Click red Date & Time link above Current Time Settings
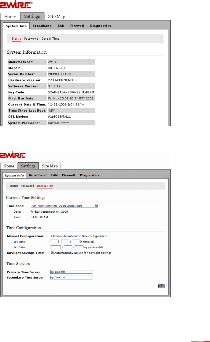This screenshot has width=210, height=342. pyautogui.click(x=45, y=186)
